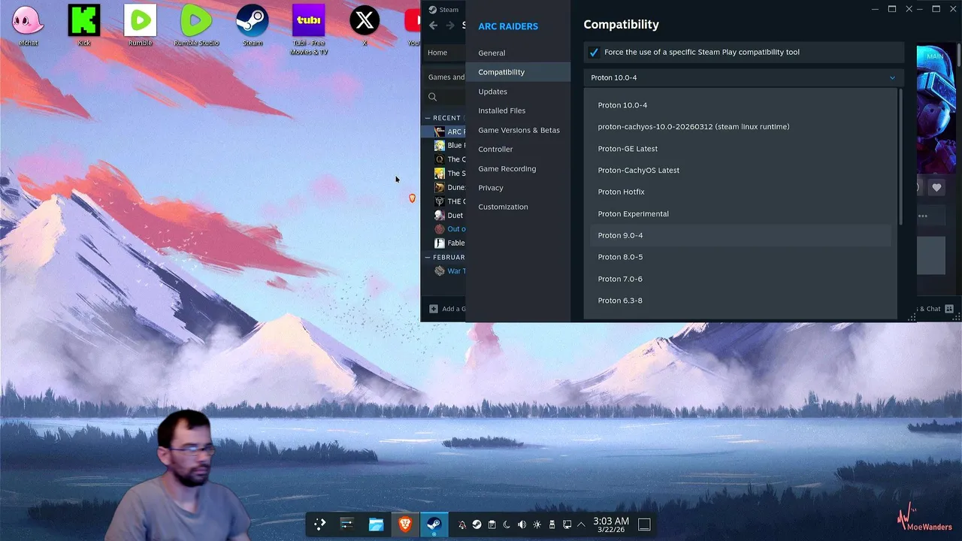Click the Steam tray icon
This screenshot has height=541, width=962.
pos(476,524)
